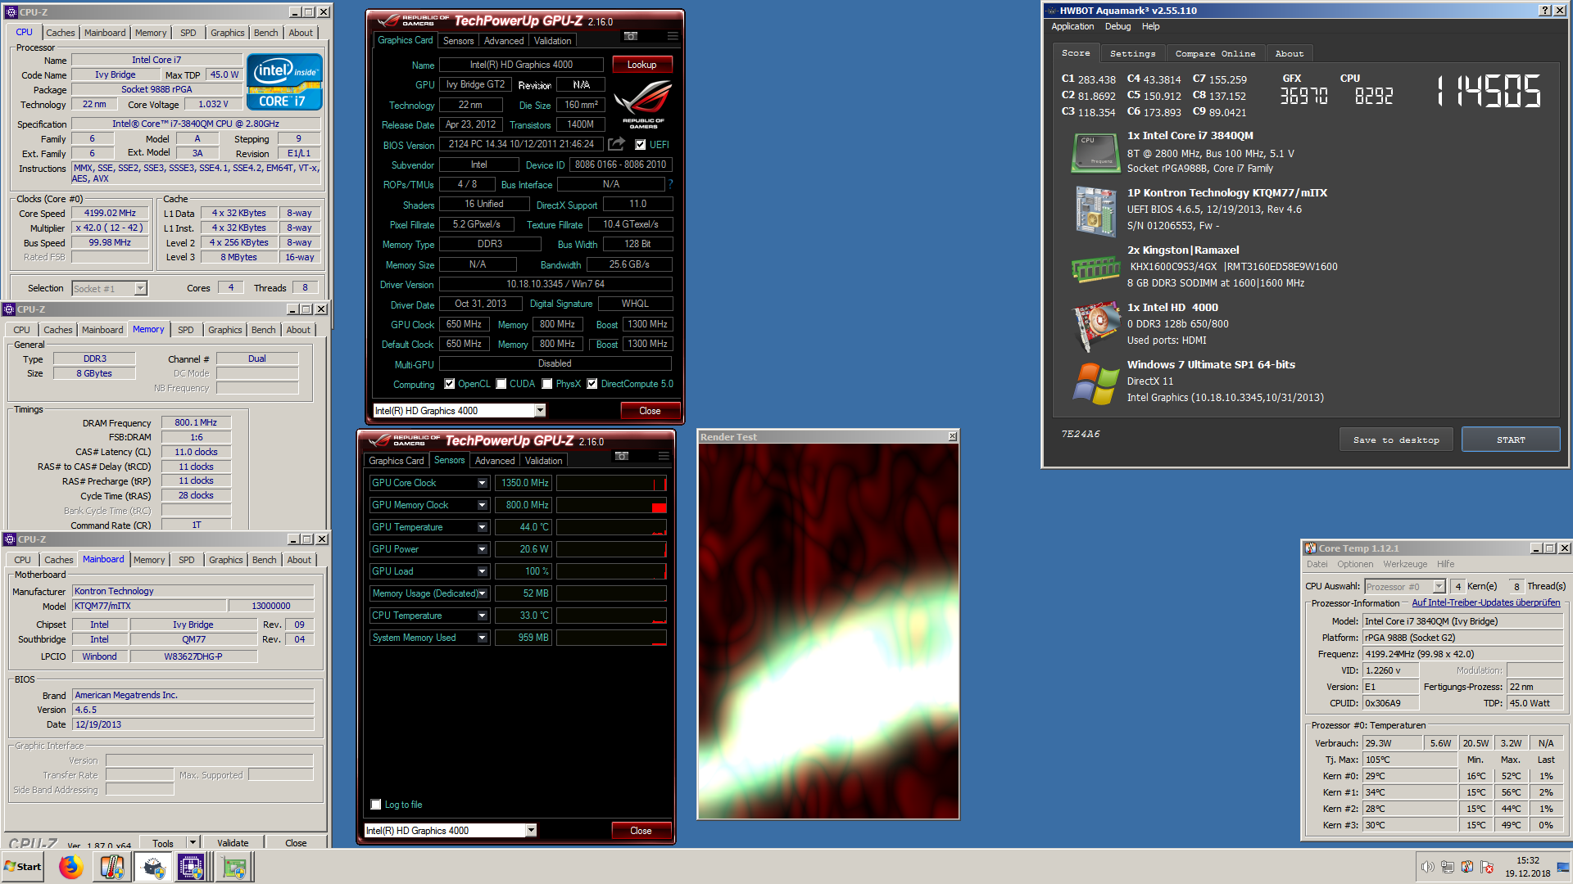
Task: Open the hamburger menu in the GPU-Z Sensors window
Action: coord(664,456)
